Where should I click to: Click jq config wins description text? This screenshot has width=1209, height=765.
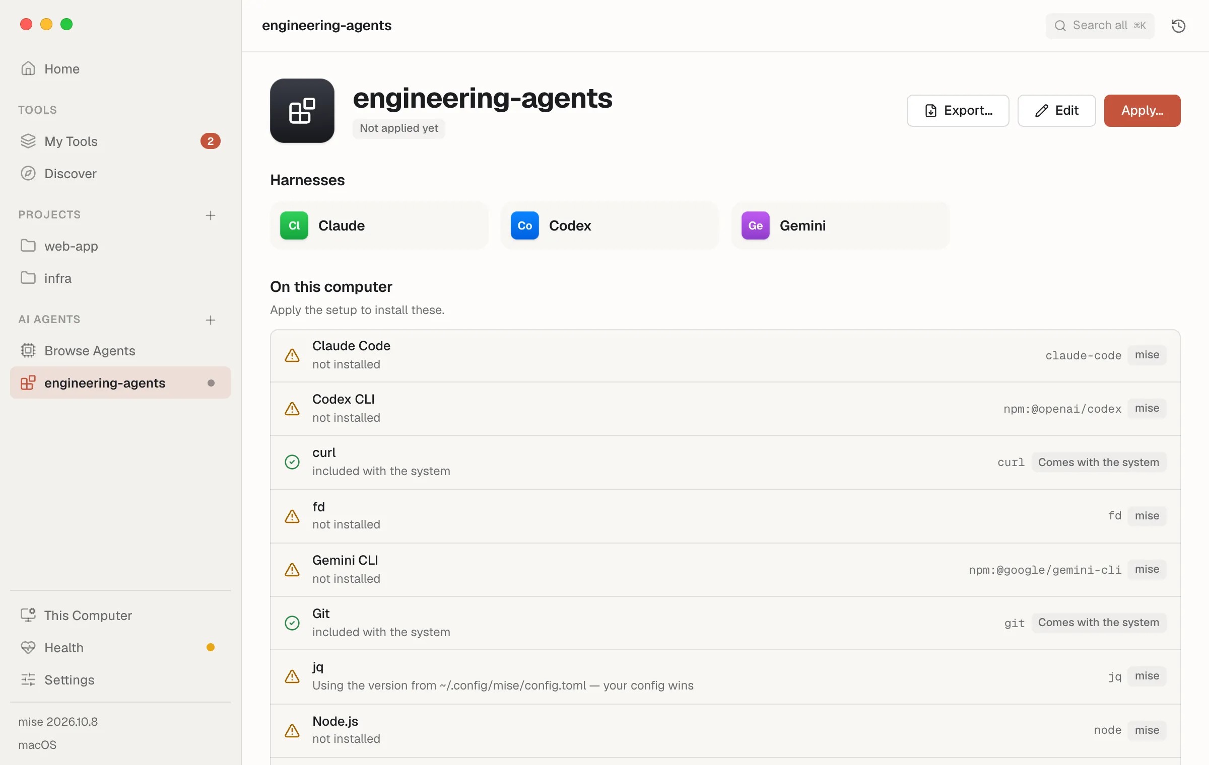point(503,685)
